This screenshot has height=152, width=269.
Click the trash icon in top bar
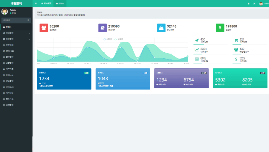[249, 4]
